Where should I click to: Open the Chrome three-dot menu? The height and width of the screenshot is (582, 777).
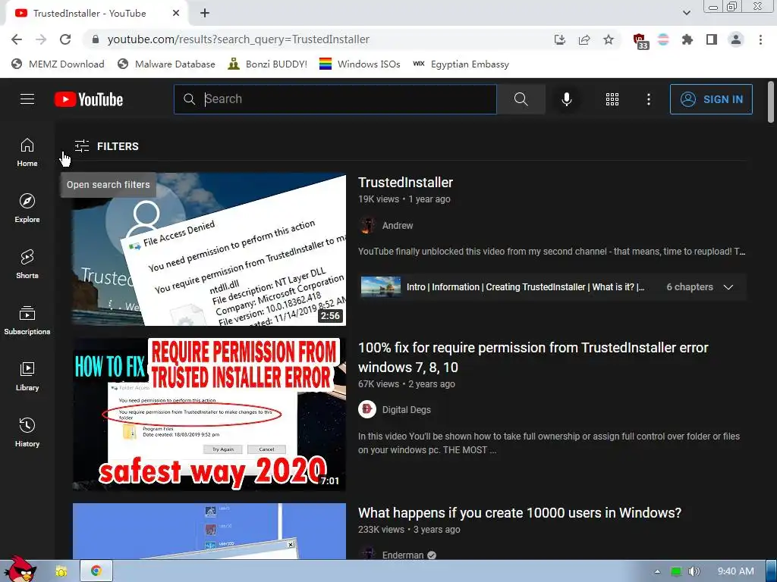(760, 39)
